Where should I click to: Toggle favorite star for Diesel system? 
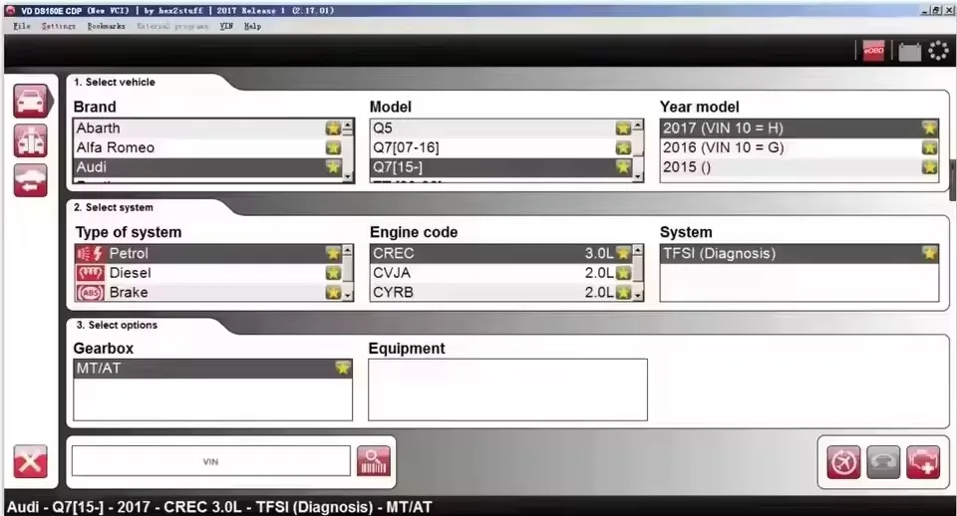(x=333, y=273)
